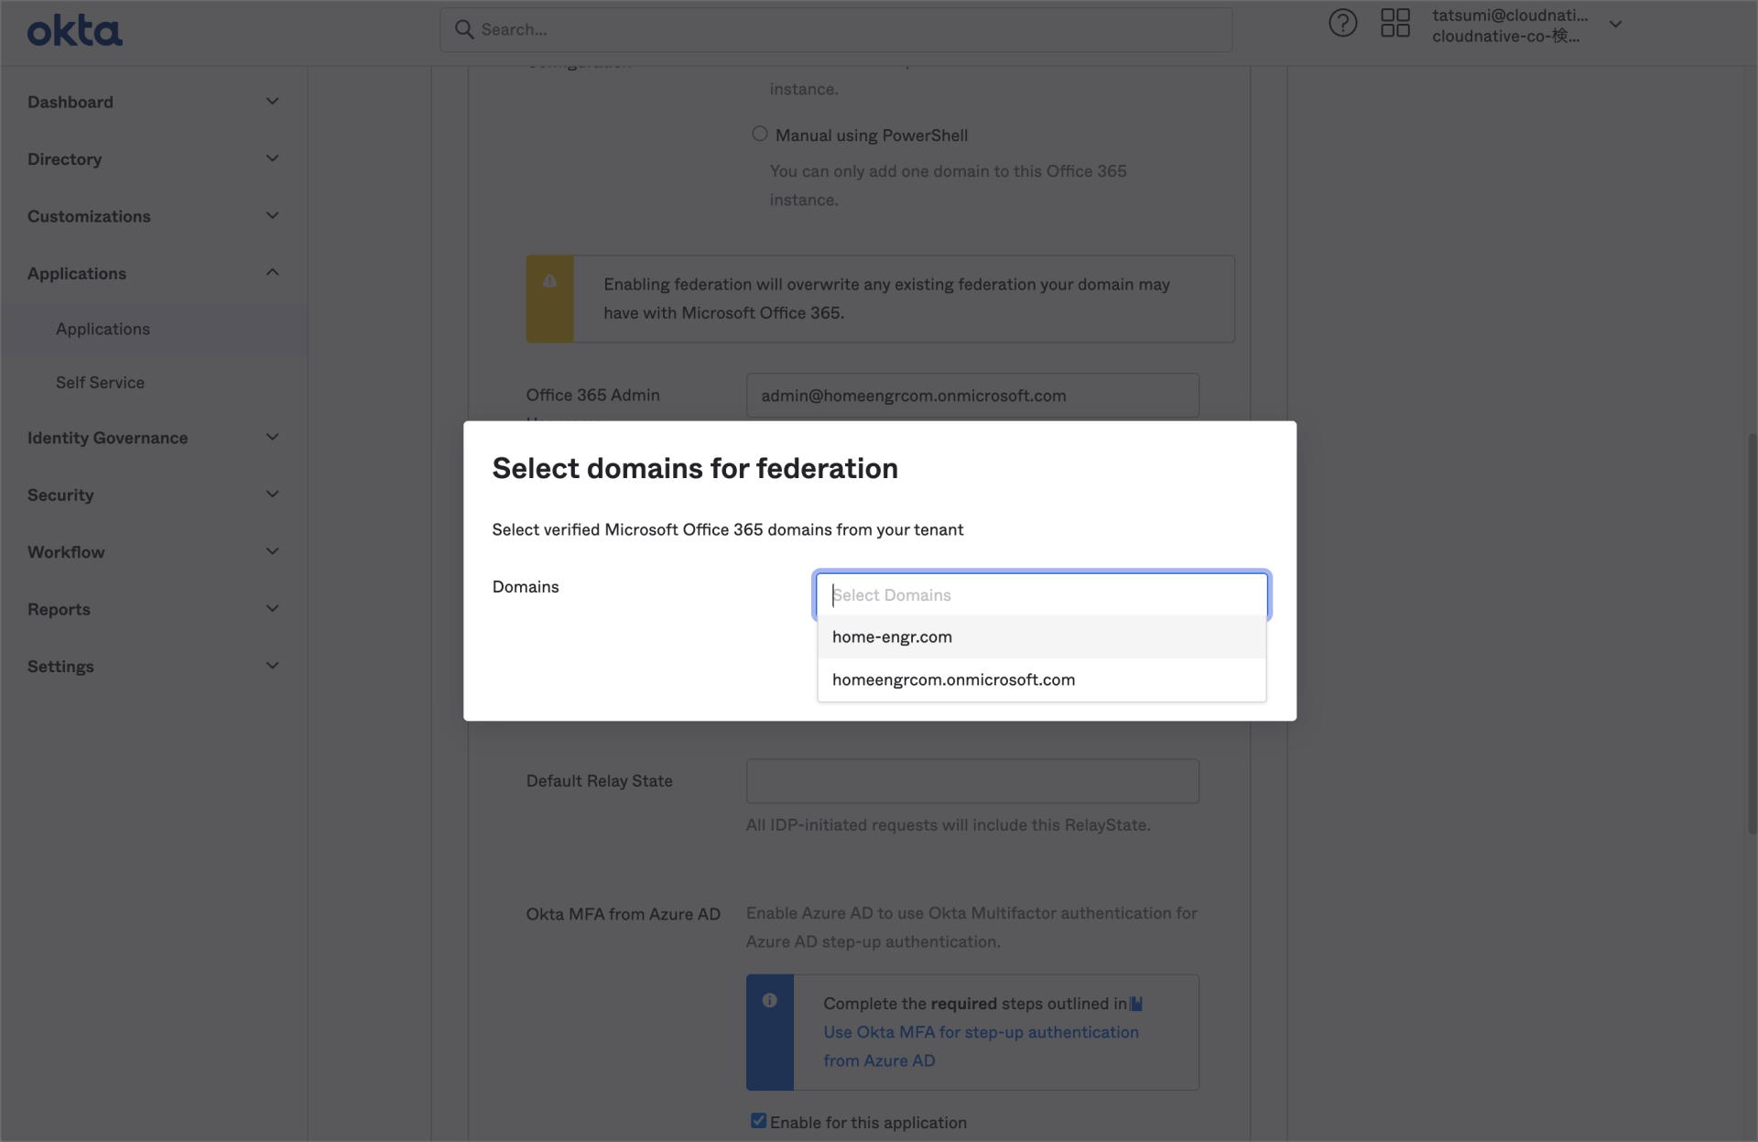Click the apps grid icon
The width and height of the screenshot is (1758, 1142).
pyautogui.click(x=1394, y=23)
